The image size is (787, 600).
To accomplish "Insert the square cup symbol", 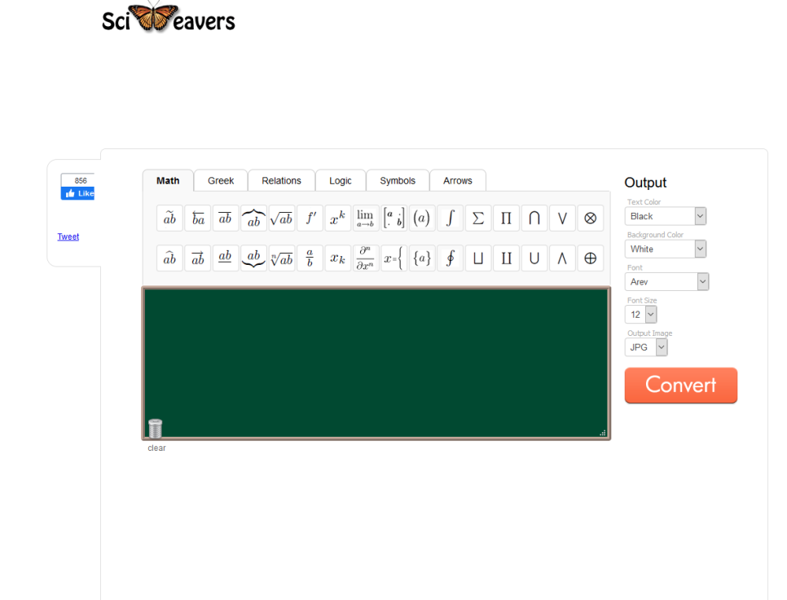I will 477,258.
